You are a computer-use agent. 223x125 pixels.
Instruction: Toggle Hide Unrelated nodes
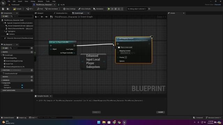tap(51, 9)
